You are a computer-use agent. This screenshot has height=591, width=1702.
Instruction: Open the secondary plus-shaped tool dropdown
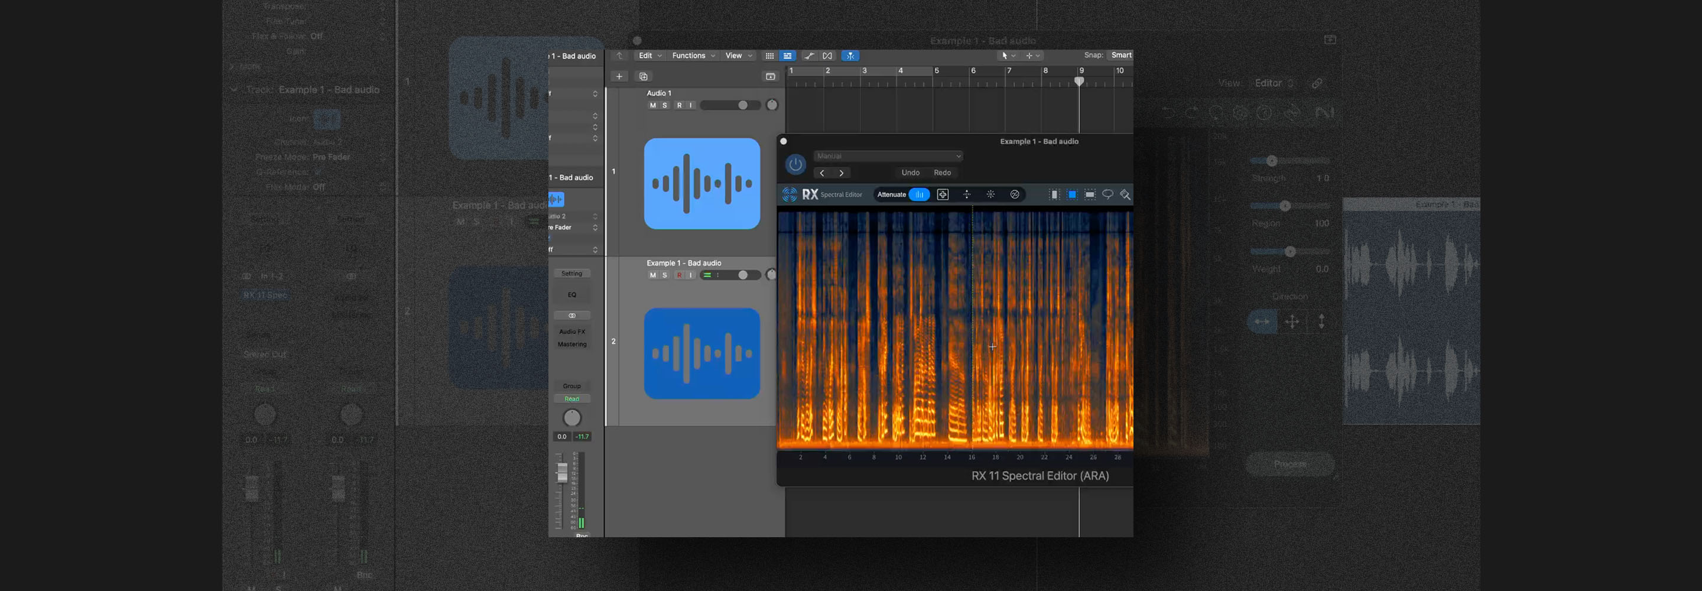[1032, 56]
